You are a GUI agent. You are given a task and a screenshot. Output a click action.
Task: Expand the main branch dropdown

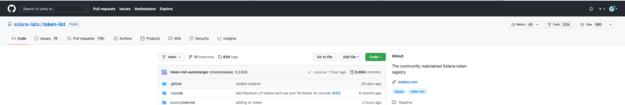click(171, 57)
